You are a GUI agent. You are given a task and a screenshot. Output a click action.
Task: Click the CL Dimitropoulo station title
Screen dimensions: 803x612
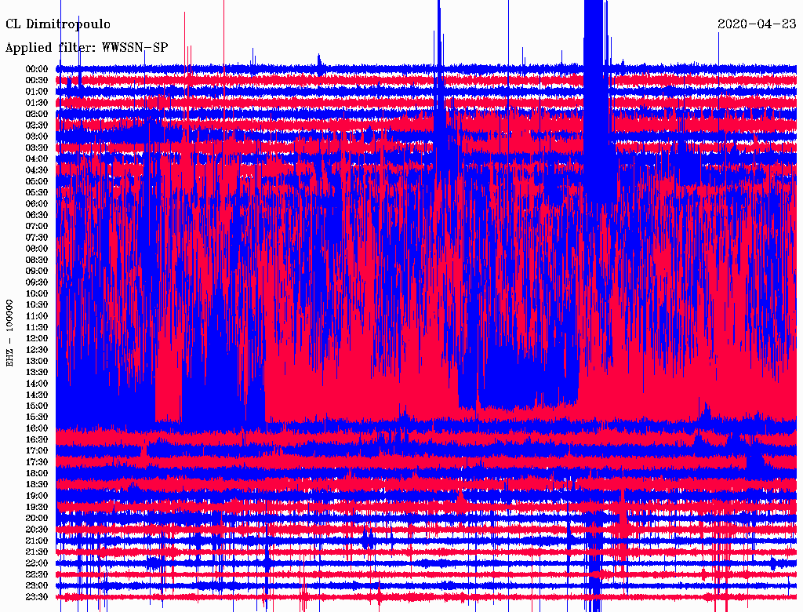[x=58, y=24]
